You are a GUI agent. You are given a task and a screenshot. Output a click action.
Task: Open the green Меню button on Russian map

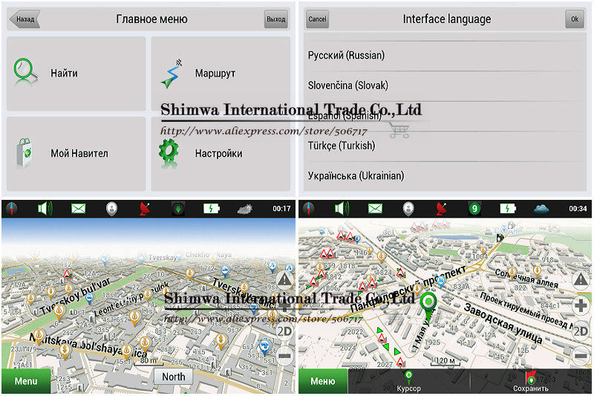tap(323, 381)
